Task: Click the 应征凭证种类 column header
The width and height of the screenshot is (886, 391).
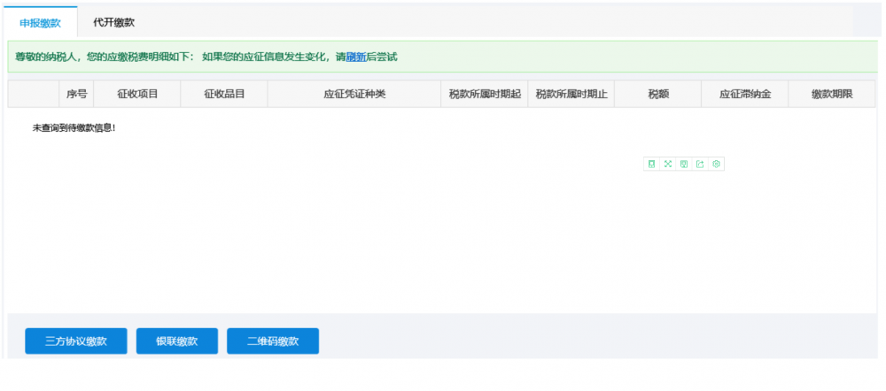Action: tap(354, 94)
